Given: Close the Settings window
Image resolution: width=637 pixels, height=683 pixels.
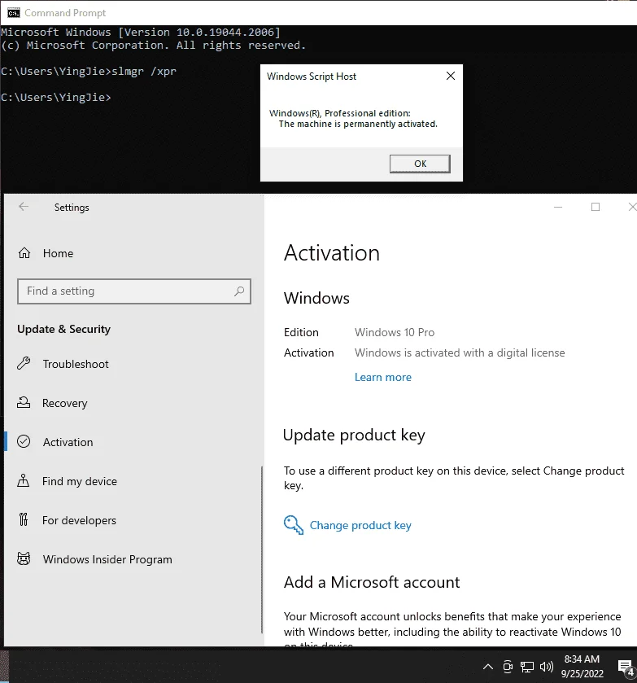Looking at the screenshot, I should pyautogui.click(x=632, y=207).
